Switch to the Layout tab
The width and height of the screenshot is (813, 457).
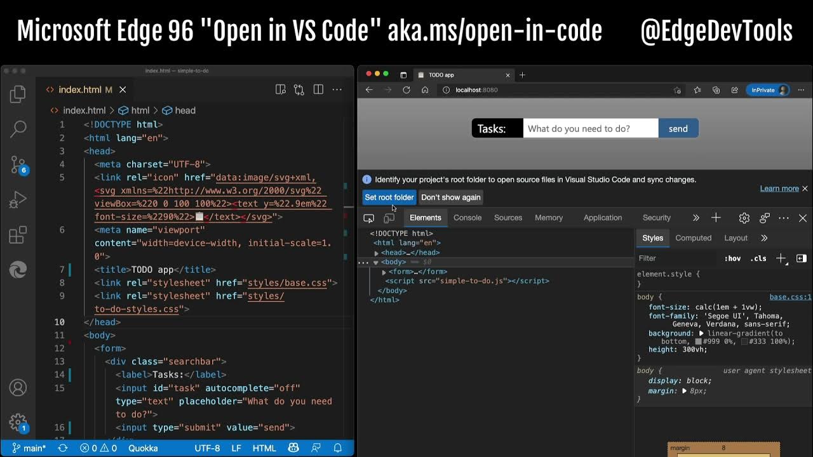click(x=736, y=238)
